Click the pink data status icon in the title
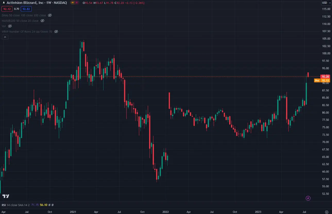The height and width of the screenshot is (214, 332). pyautogui.click(x=77, y=3)
